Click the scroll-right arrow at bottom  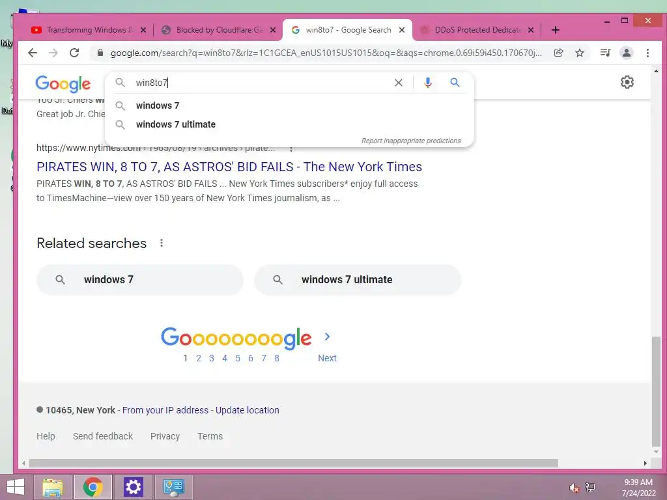[646, 463]
